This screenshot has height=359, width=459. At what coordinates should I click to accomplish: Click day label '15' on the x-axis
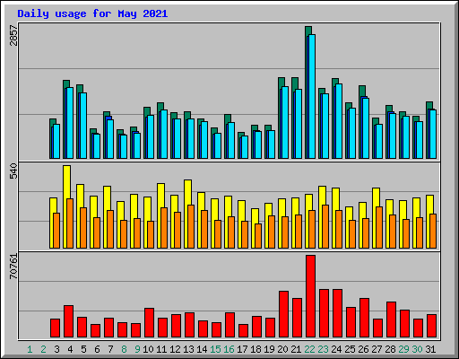pyautogui.click(x=215, y=349)
